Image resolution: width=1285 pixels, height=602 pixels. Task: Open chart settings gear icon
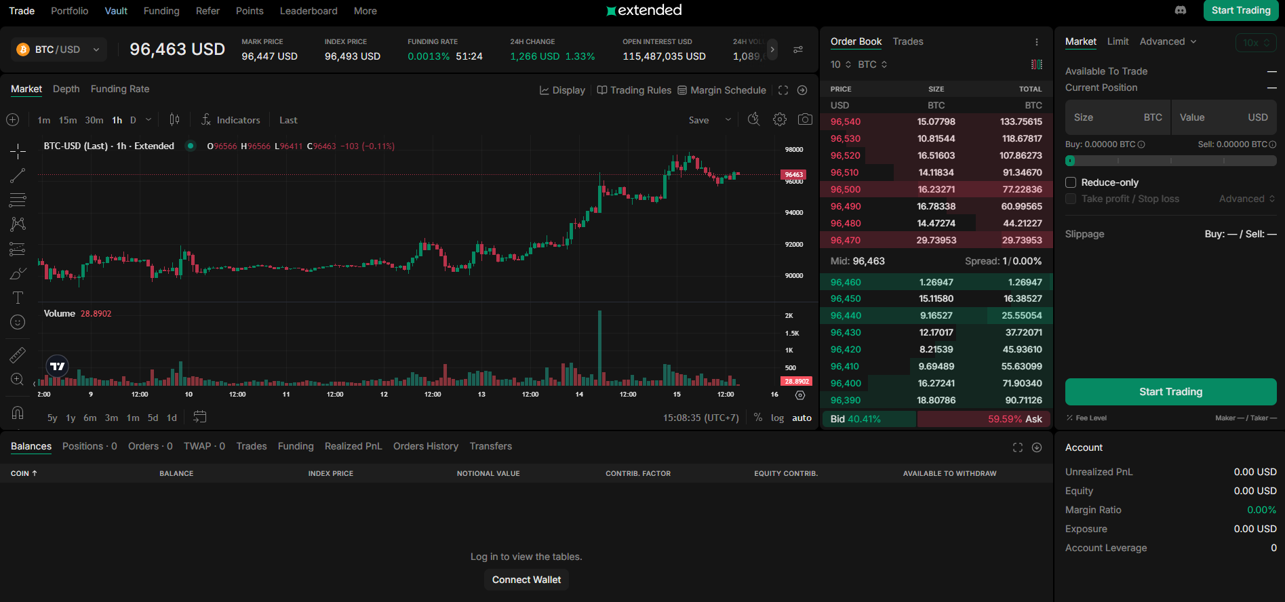tap(780, 119)
